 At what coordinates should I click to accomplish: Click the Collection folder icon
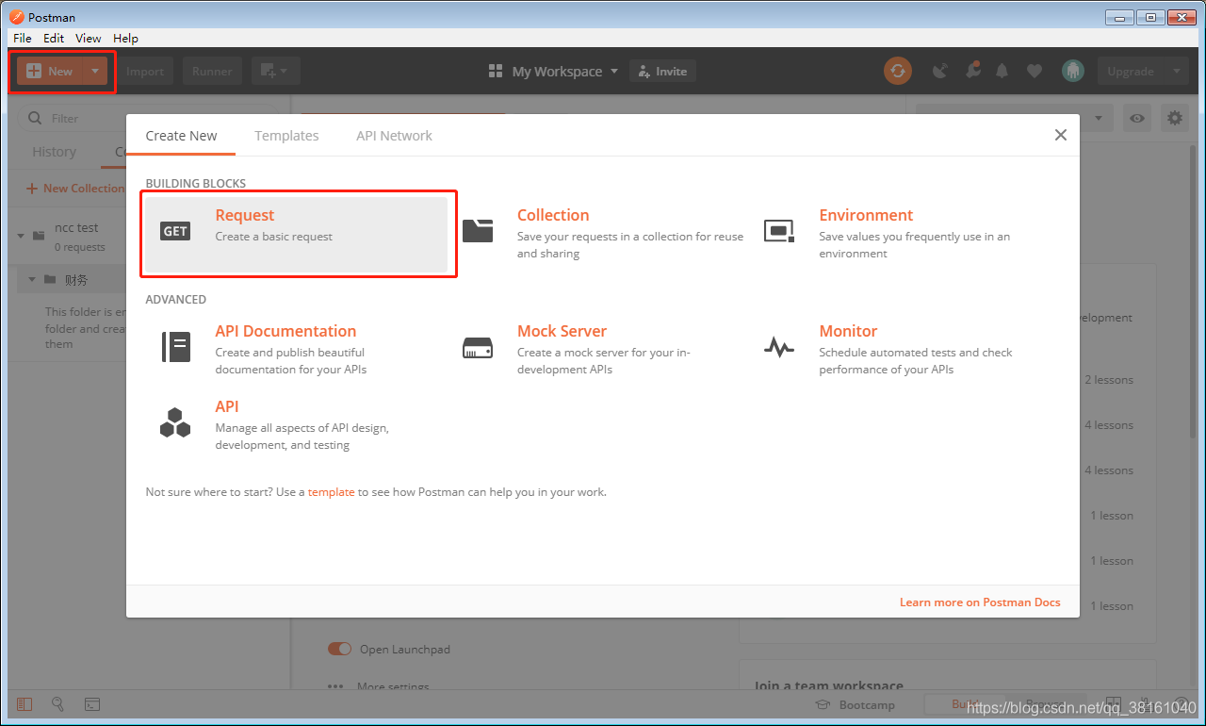(478, 231)
